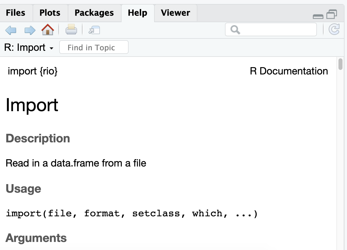Screen dimensions: 347x250
Task: Go back with the left arrow icon
Action: pos(11,30)
